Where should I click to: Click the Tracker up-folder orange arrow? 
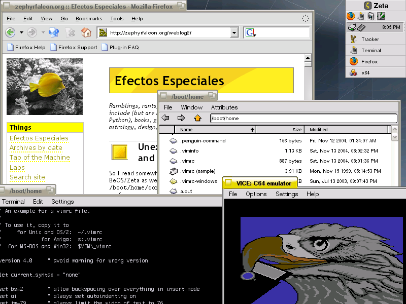(197, 118)
